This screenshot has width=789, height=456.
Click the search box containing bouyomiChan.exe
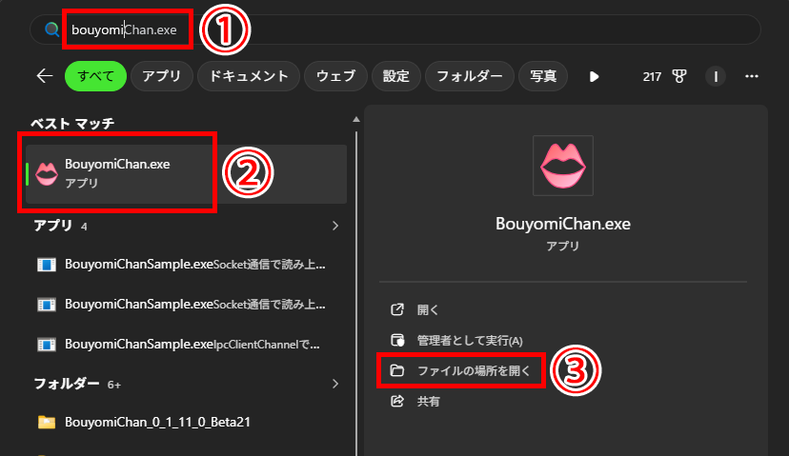pyautogui.click(x=395, y=30)
